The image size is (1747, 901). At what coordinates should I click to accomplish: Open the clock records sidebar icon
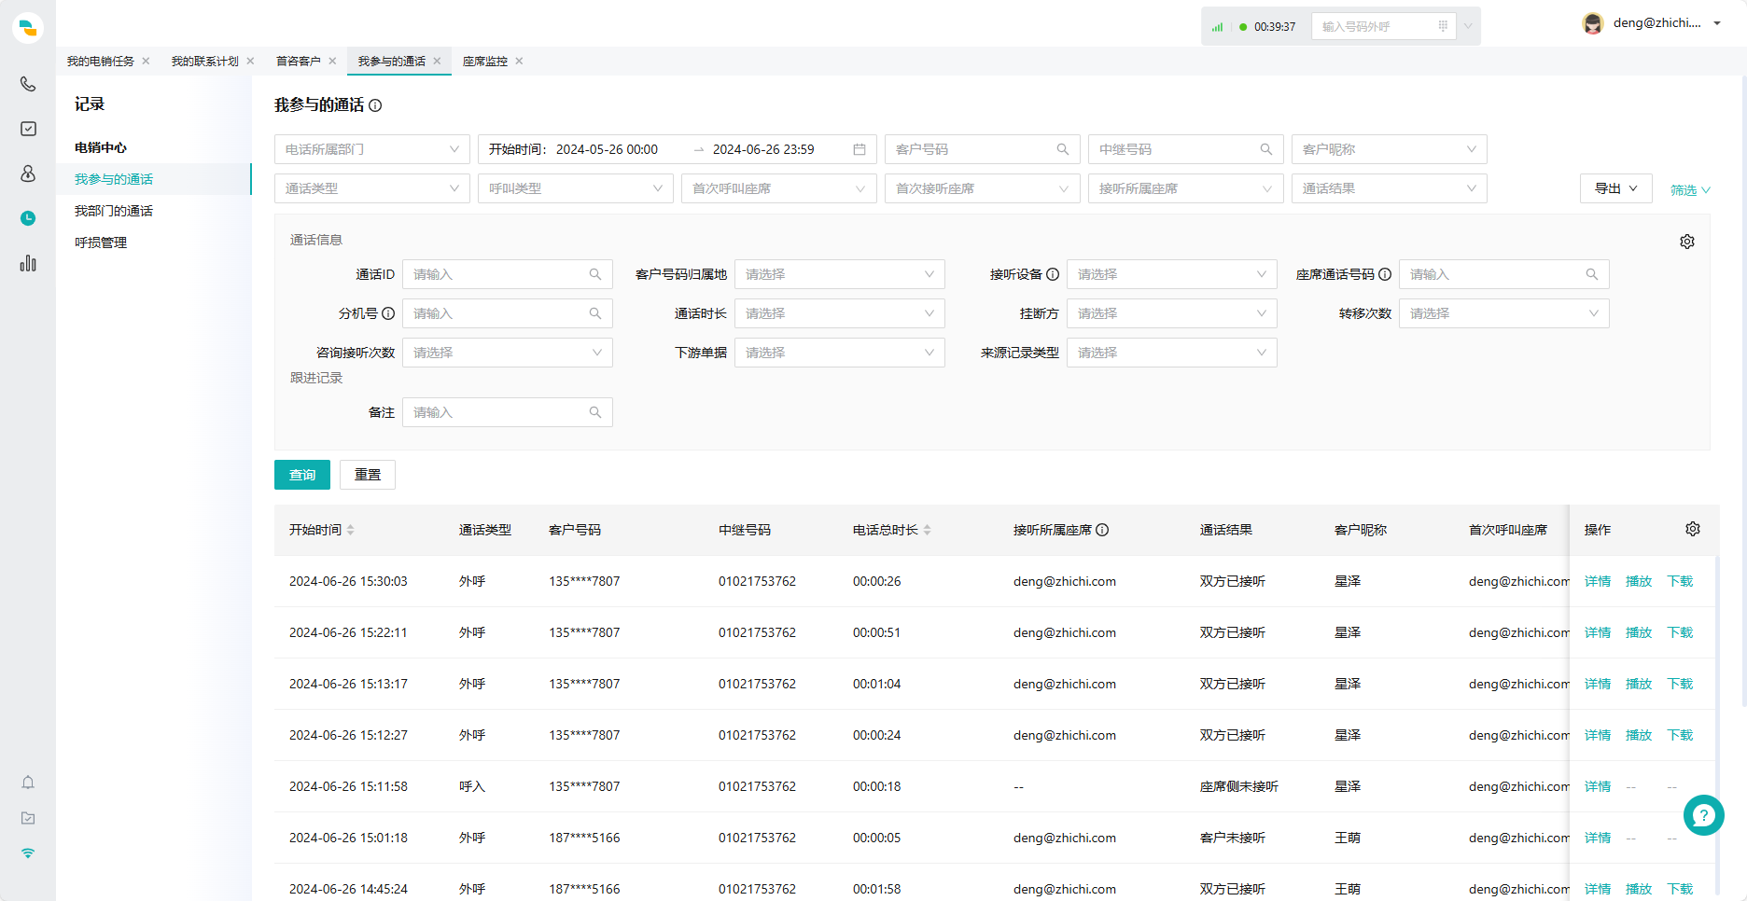click(x=28, y=218)
